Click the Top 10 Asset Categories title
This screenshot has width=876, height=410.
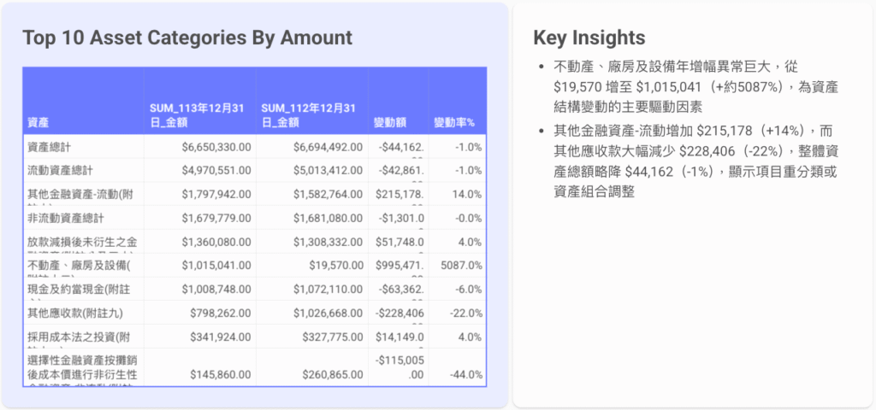point(186,38)
